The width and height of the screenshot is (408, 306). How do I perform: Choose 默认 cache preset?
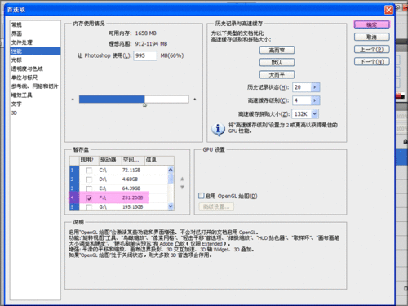click(277, 62)
